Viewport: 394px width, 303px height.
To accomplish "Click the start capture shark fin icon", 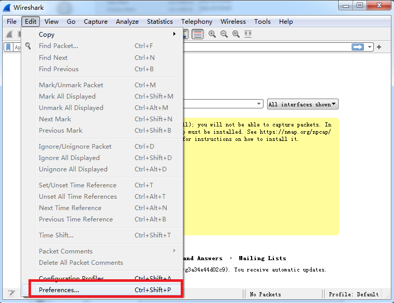I will tap(9, 34).
